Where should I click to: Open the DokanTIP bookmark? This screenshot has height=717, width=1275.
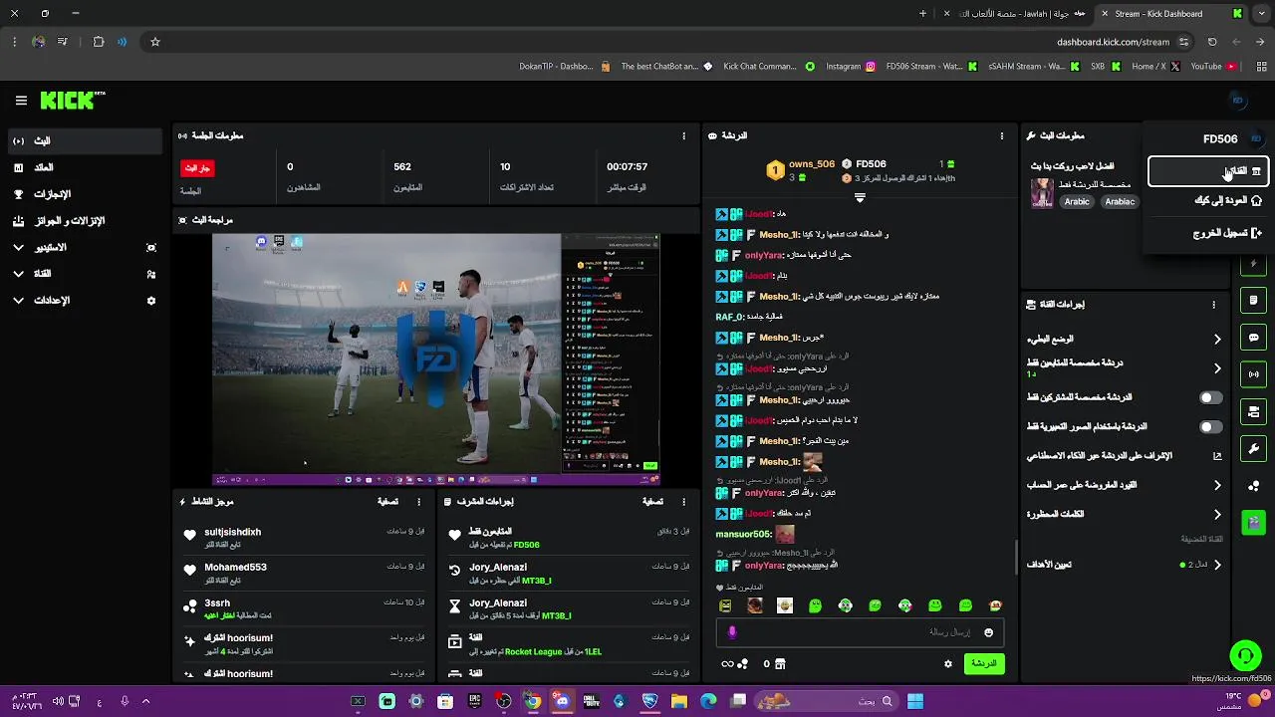click(565, 67)
